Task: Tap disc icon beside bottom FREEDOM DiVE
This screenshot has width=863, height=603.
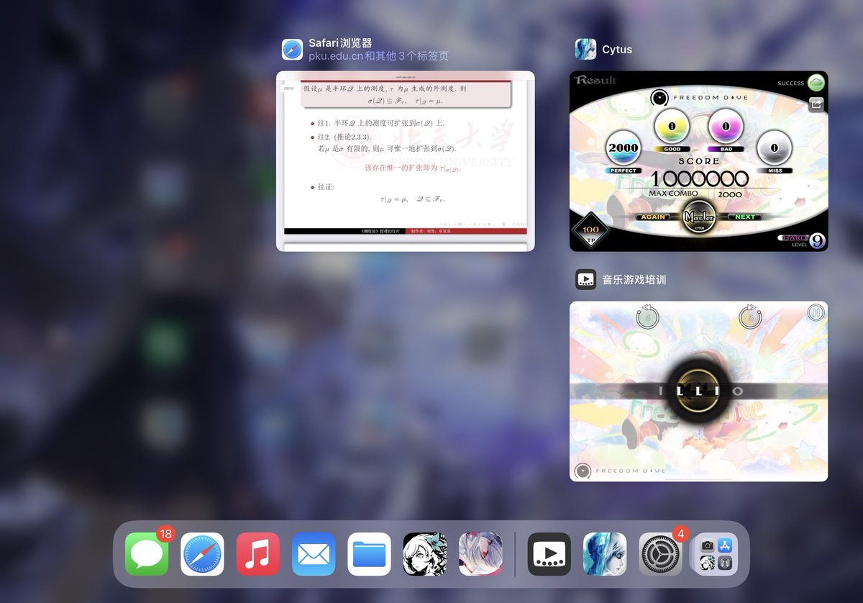Action: point(583,472)
